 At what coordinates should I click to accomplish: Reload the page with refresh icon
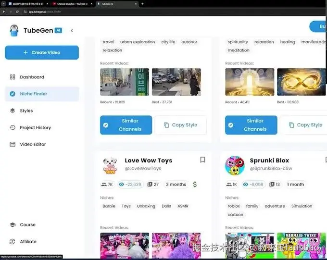17,12
